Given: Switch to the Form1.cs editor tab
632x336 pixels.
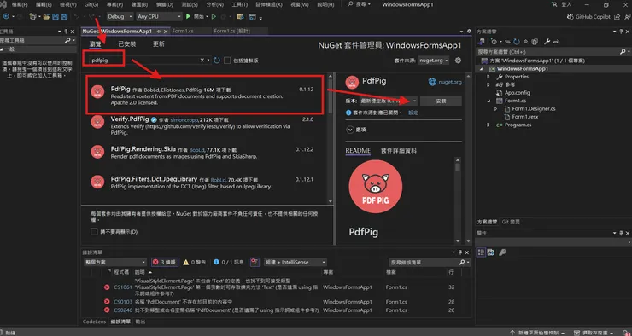Looking at the screenshot, I should coord(184,31).
